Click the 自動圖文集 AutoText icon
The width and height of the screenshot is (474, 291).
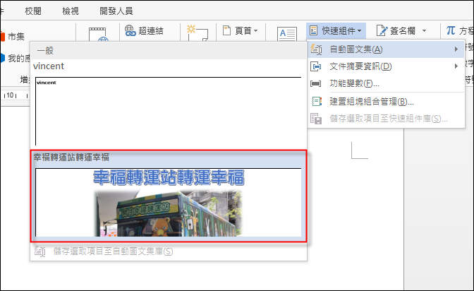(x=316, y=49)
